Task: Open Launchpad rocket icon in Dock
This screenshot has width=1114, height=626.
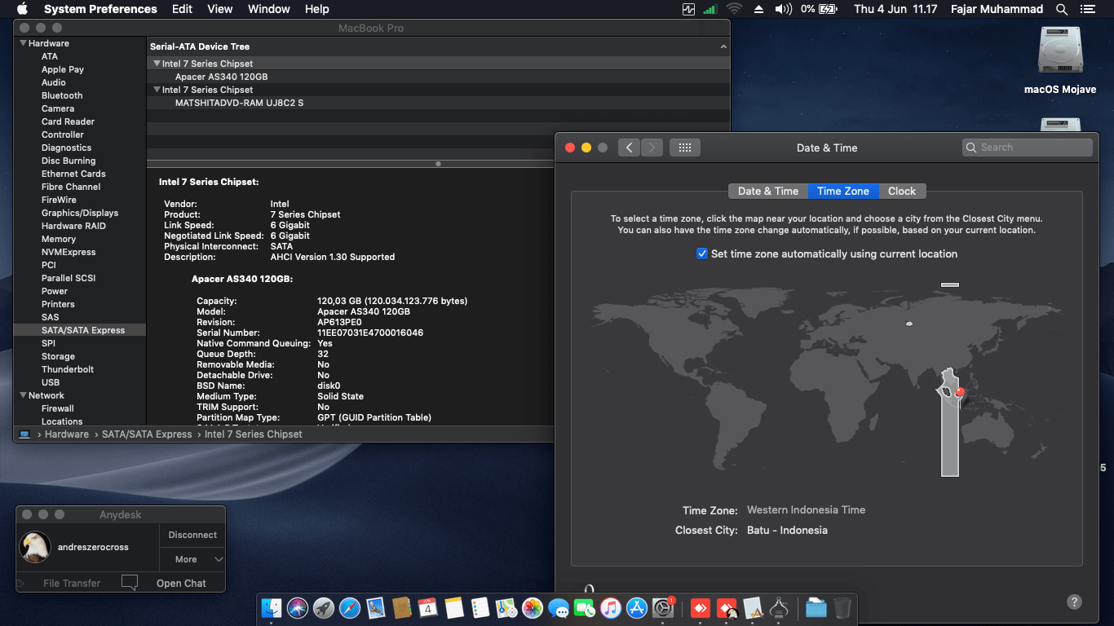Action: point(324,608)
